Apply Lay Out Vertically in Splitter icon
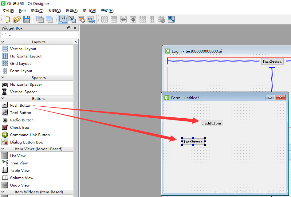This screenshot has height=197, width=291. click(133, 19)
